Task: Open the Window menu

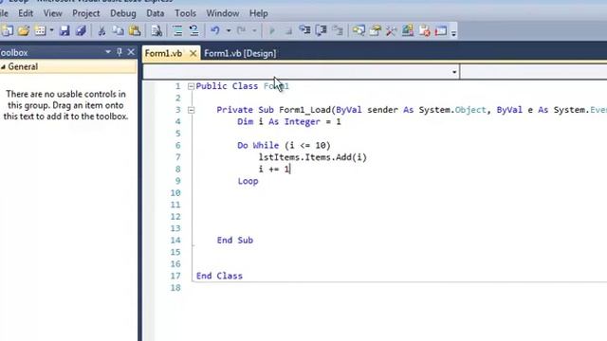Action: (223, 13)
